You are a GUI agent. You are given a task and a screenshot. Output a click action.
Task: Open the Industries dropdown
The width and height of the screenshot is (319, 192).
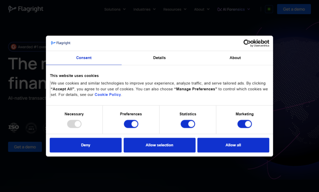click(x=144, y=9)
